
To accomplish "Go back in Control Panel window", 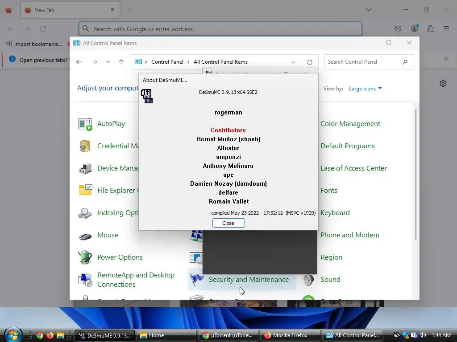I will point(79,62).
